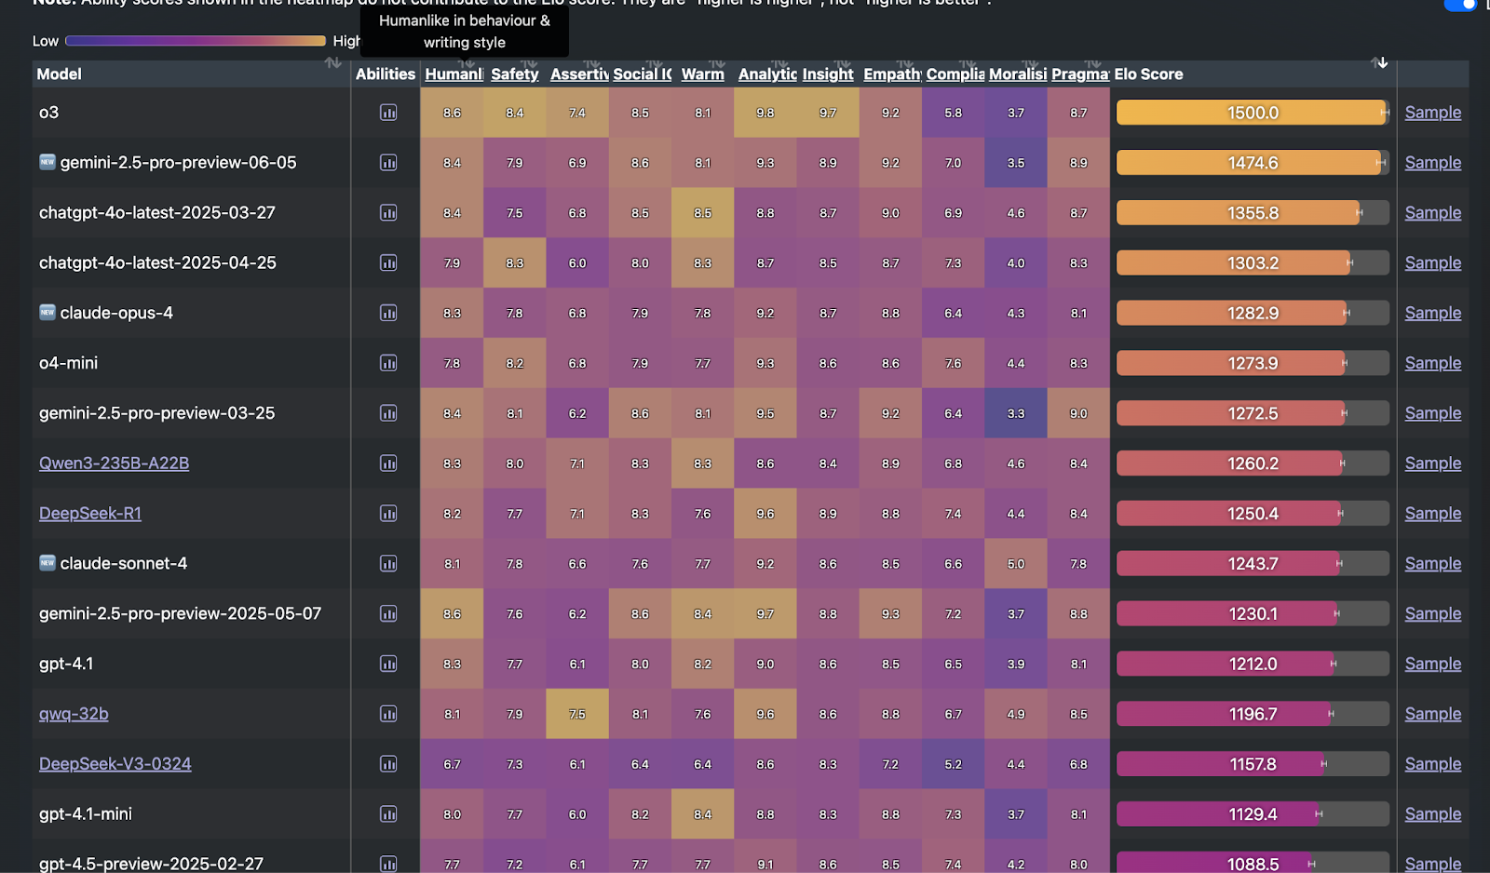Image resolution: width=1490 pixels, height=873 pixels.
Task: Sort by Analytic column header
Action: tap(767, 74)
